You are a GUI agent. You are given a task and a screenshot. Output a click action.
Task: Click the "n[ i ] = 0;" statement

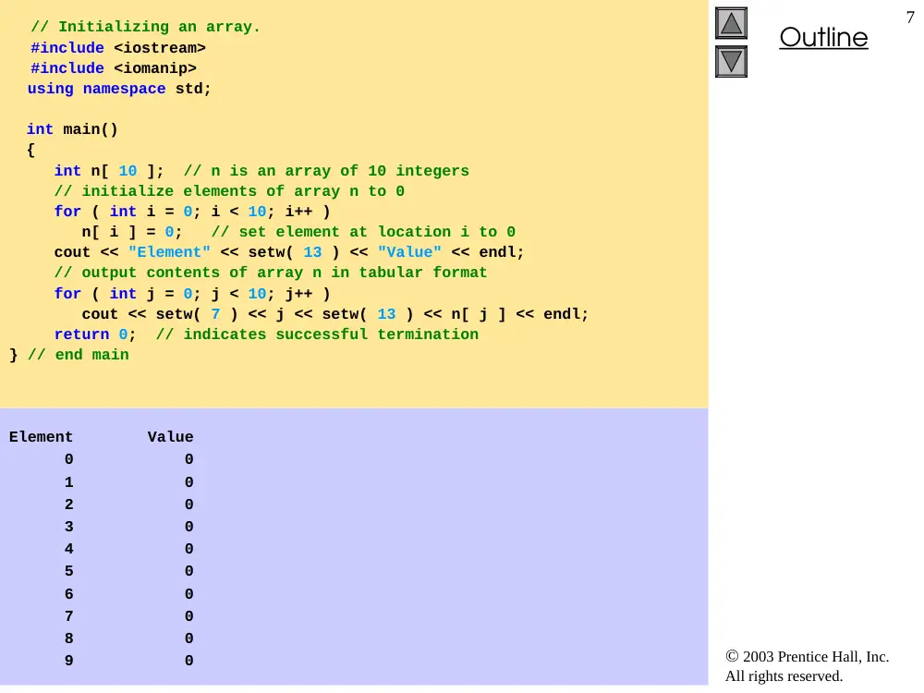132,232
